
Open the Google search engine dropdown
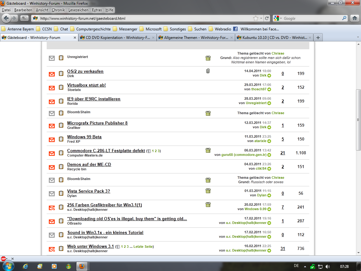click(277, 18)
